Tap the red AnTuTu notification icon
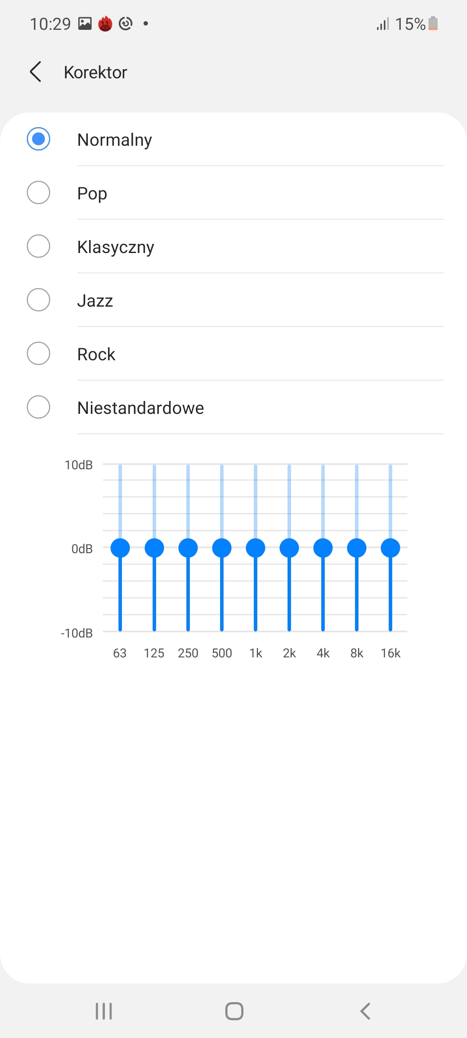Screen dimensions: 467x1038 coord(105,24)
